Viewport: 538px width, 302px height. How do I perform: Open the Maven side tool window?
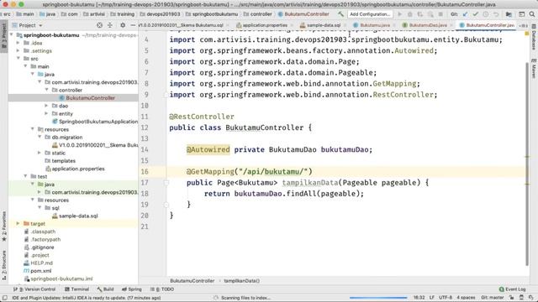tap(534, 69)
